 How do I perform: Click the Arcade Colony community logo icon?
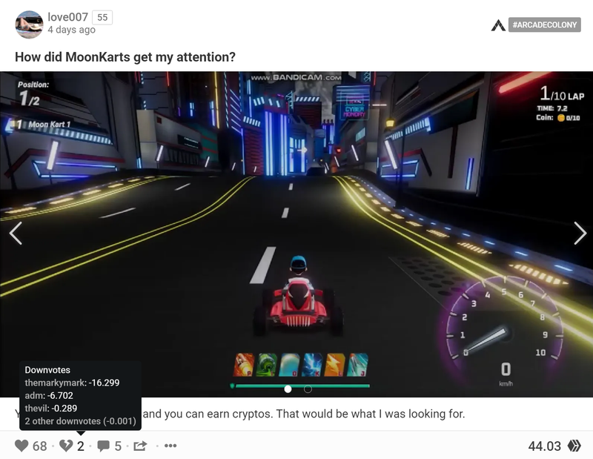(x=498, y=25)
